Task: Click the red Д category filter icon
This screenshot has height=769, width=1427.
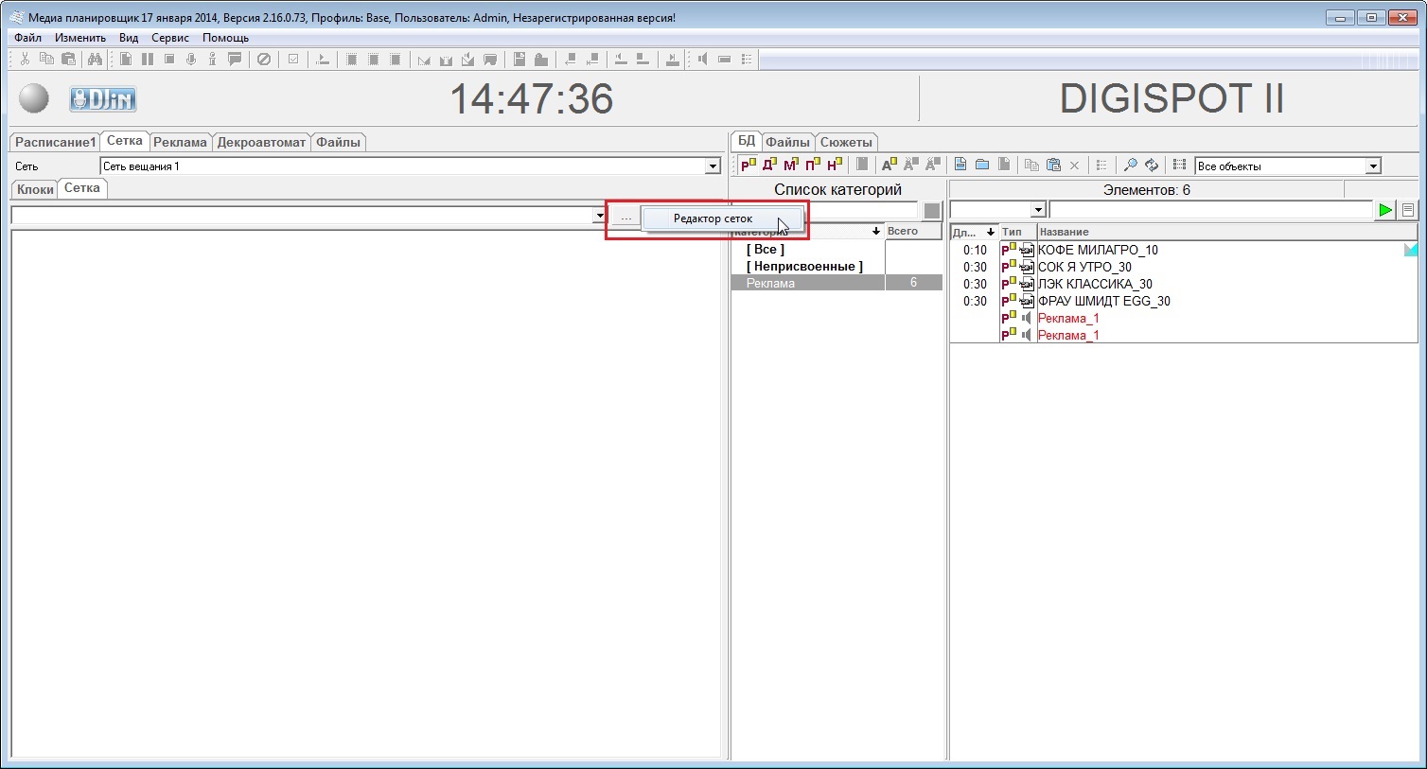Action: pos(769,165)
